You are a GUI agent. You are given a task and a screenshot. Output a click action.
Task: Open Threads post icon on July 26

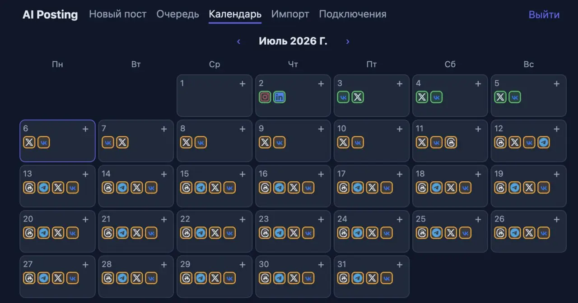pyautogui.click(x=501, y=233)
